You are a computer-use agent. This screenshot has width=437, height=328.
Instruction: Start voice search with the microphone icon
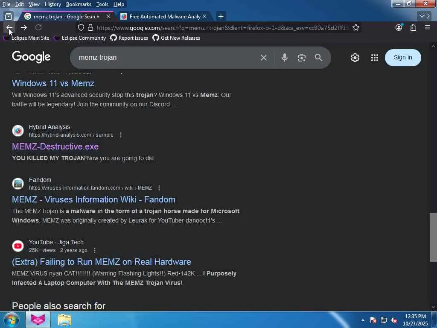(x=284, y=58)
